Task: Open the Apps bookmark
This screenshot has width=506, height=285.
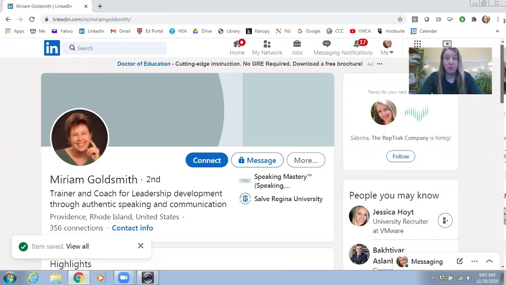Action: coord(15,31)
